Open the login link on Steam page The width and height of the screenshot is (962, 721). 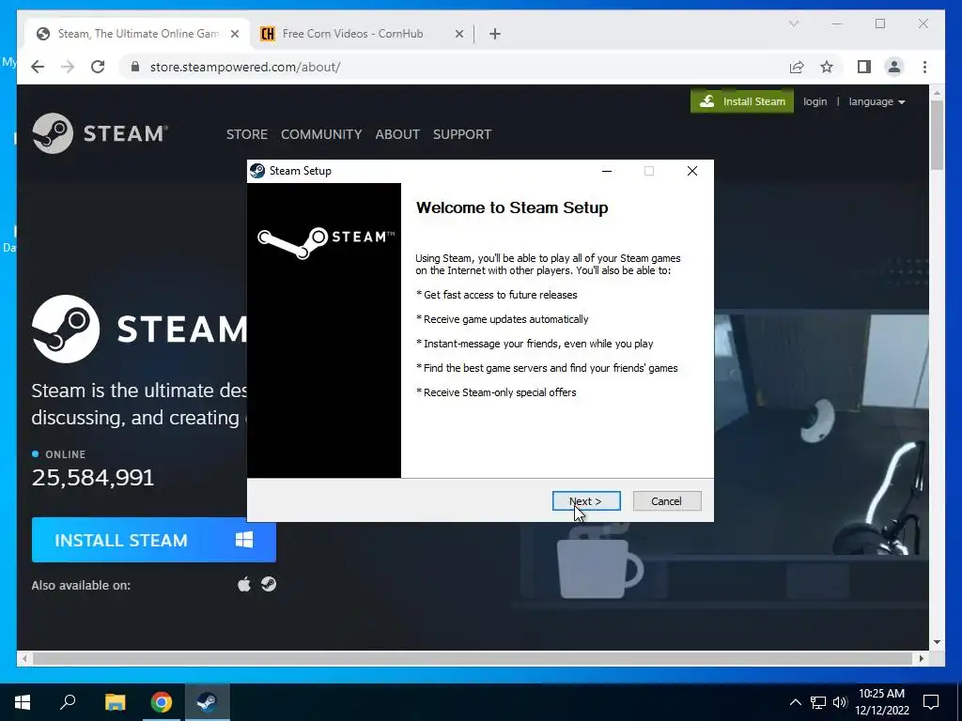click(x=815, y=101)
